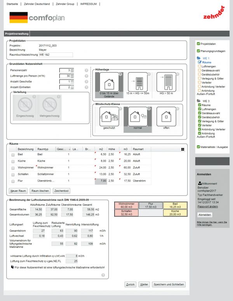
Task: Open the Projektverwaltung tab
Action: [16, 34]
